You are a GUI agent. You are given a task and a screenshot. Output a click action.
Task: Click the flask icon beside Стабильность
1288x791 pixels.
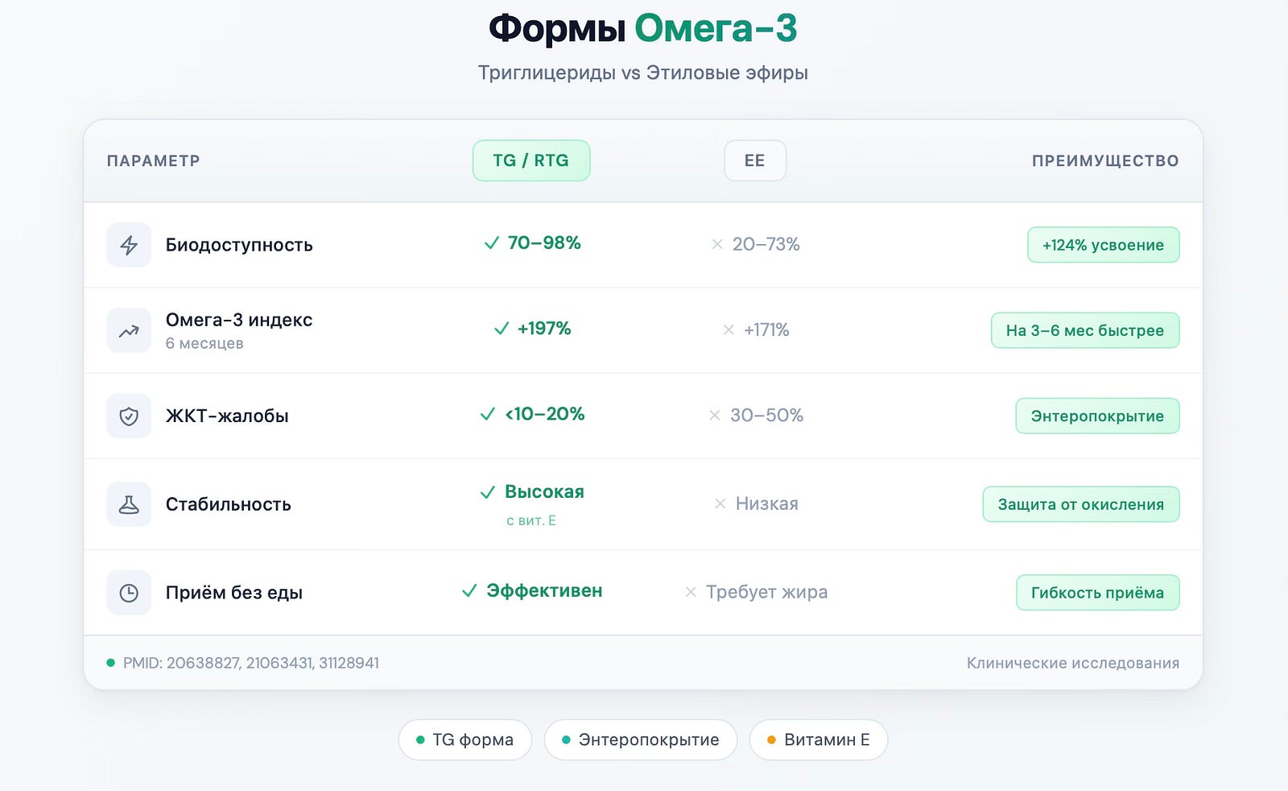129,504
